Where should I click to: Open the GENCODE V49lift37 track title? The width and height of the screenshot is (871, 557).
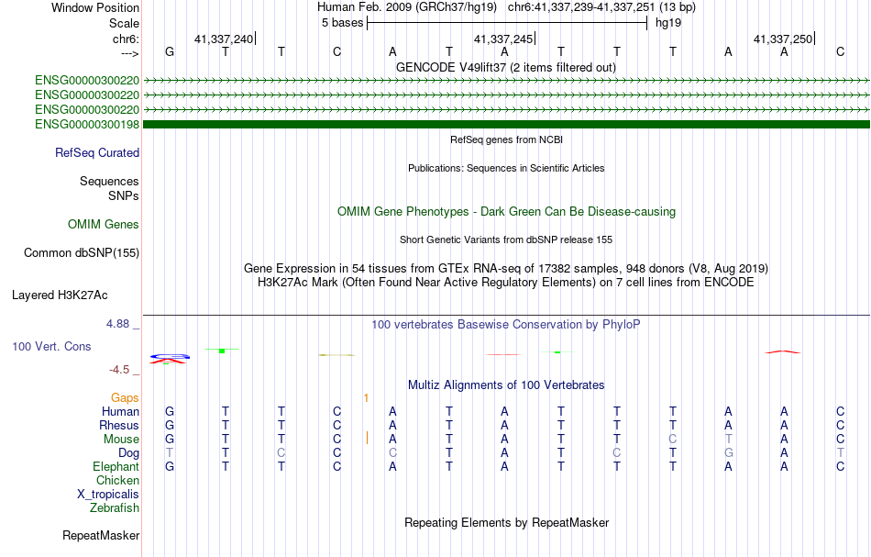(x=506, y=68)
